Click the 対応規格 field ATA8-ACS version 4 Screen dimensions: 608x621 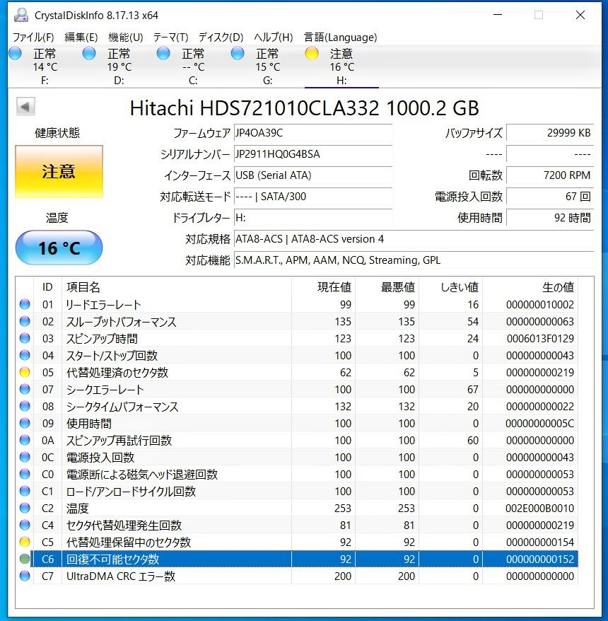tap(414, 239)
